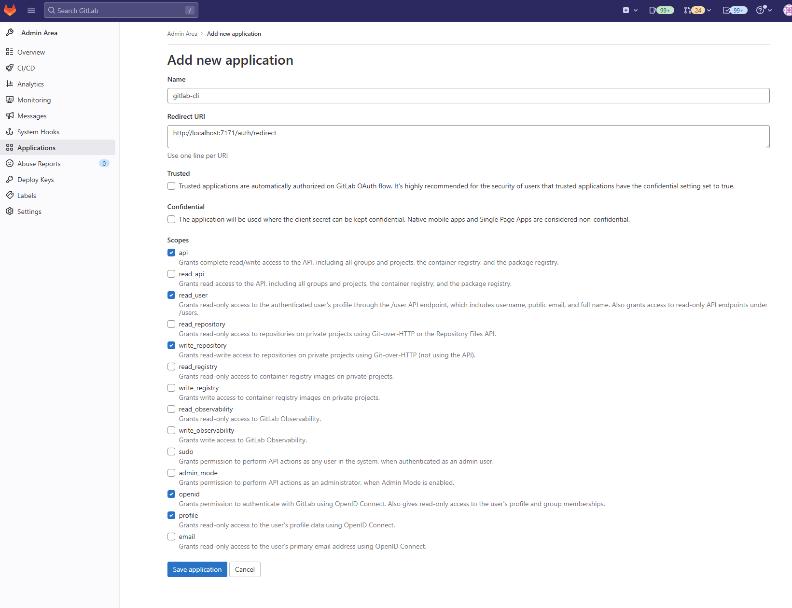Open the hamburger navigation menu

pyautogui.click(x=31, y=10)
